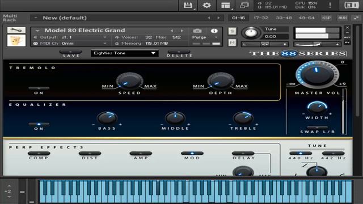Open Kontakt options gear icon

tap(206, 5)
